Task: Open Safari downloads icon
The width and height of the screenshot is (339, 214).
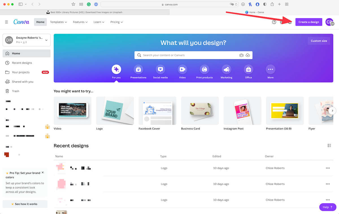Action: [x=243, y=4]
